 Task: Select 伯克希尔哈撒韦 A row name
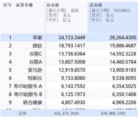[x=28, y=86]
